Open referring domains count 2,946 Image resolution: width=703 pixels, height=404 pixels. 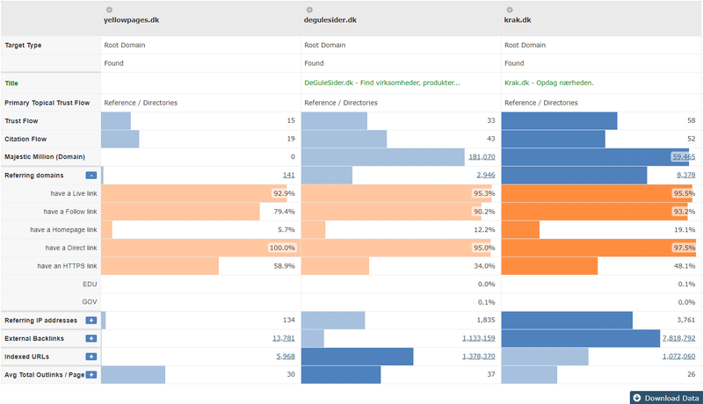tap(486, 175)
